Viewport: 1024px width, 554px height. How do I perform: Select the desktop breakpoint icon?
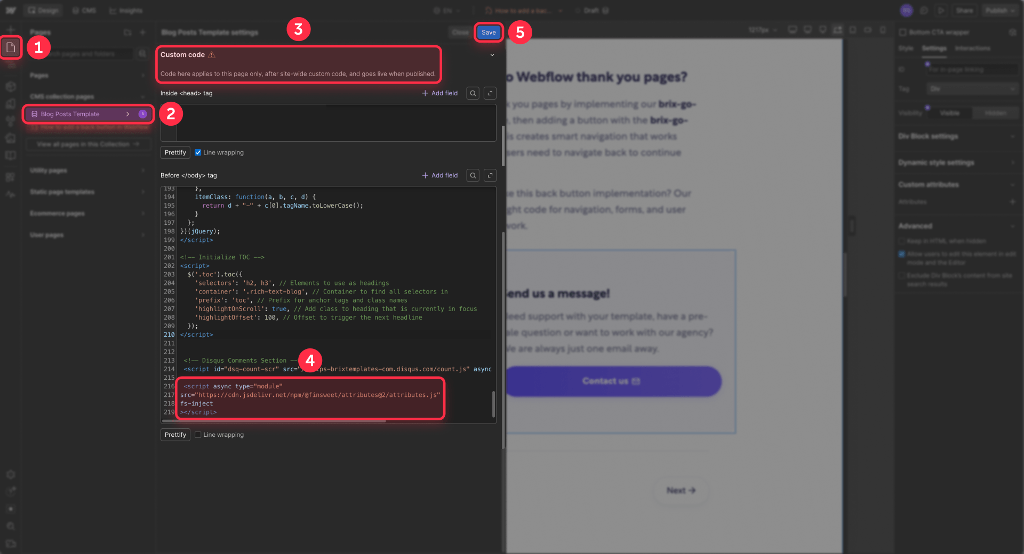[793, 30]
